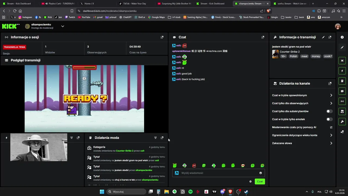Open filter options in Działania moda
Viewport: 348px width, 196px height.
(x=156, y=138)
